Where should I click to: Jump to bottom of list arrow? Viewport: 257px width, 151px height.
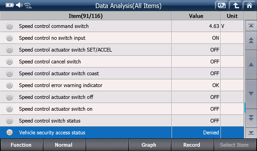click(x=251, y=133)
